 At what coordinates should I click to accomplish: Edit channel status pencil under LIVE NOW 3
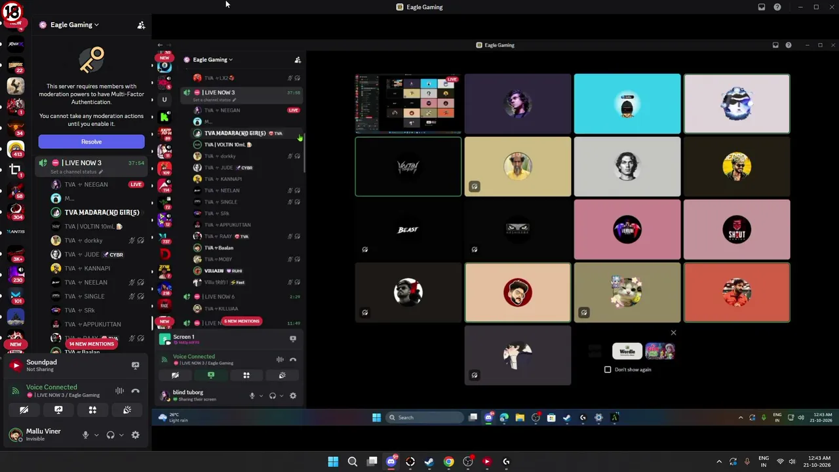pos(101,172)
